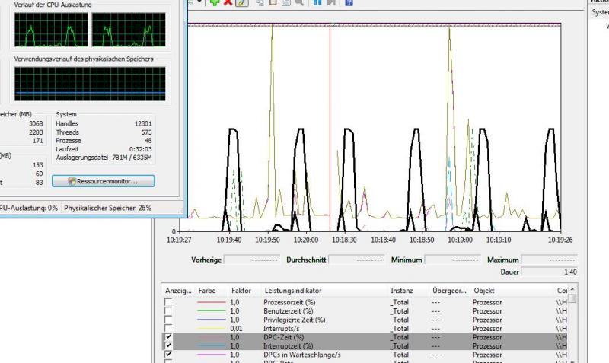Click the Vorherige value field

[252, 260]
